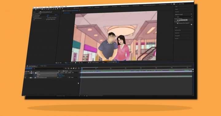Toggle the Repeat Edge Pixels checkbox
221x116 pixels.
(47, 19)
